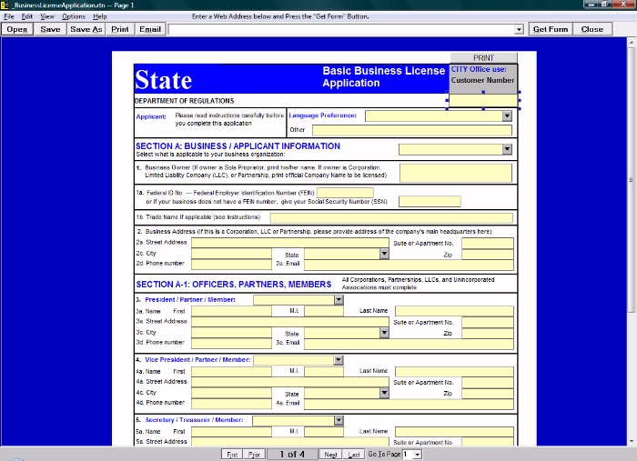Viewport: 637px width, 461px height.
Task: Open the business organization type dropdown
Action: [507, 149]
